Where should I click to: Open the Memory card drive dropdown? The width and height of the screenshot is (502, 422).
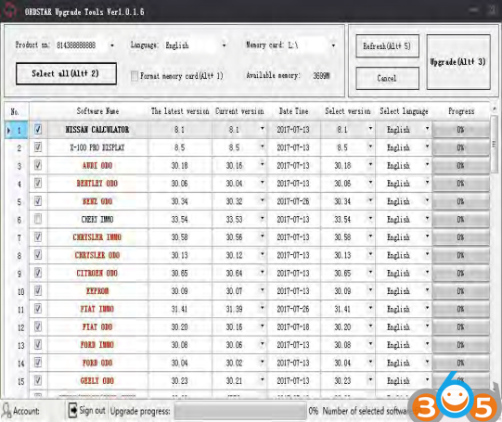click(333, 45)
